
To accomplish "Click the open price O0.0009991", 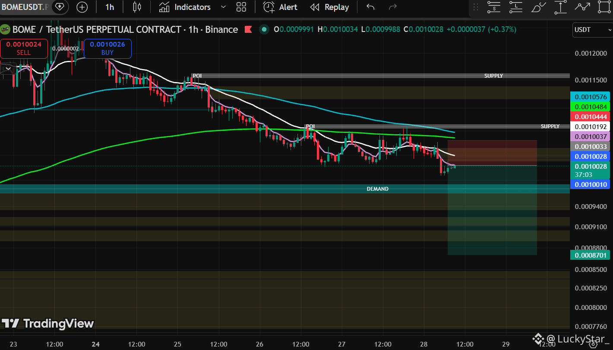I will point(294,29).
